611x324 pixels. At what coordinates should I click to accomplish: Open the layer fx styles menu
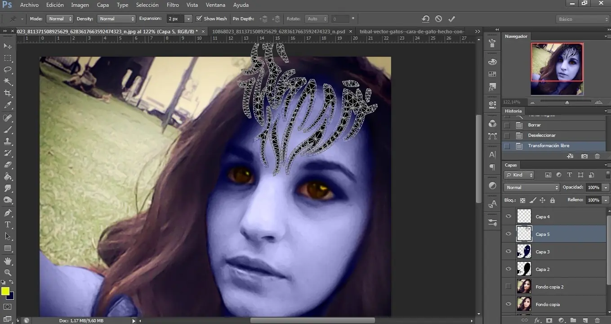(537, 320)
